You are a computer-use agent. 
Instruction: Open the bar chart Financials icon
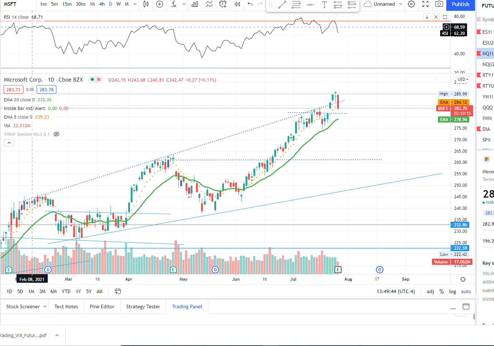(x=195, y=4)
